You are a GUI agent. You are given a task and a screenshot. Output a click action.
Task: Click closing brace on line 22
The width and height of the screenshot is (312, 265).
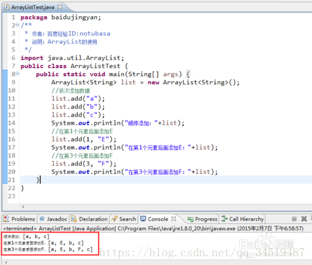[22, 188]
